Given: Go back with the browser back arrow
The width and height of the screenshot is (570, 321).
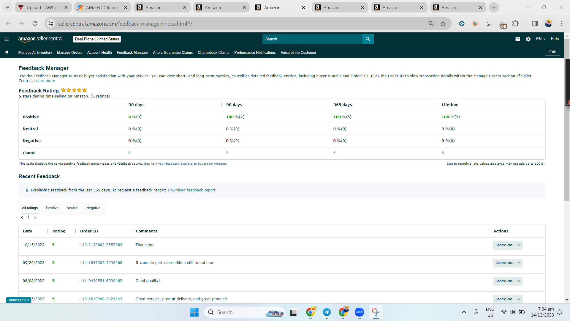Looking at the screenshot, I should (x=8, y=23).
